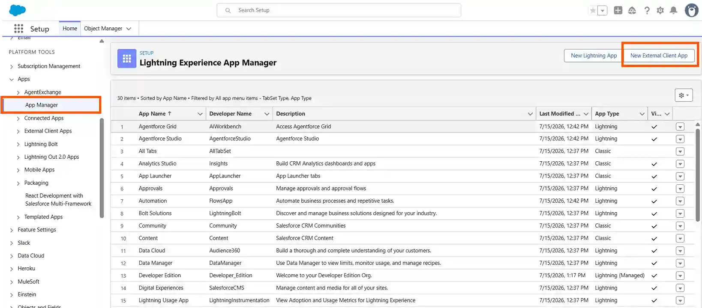702x308 pixels.
Task: Click the Favorites star icon
Action: (593, 10)
